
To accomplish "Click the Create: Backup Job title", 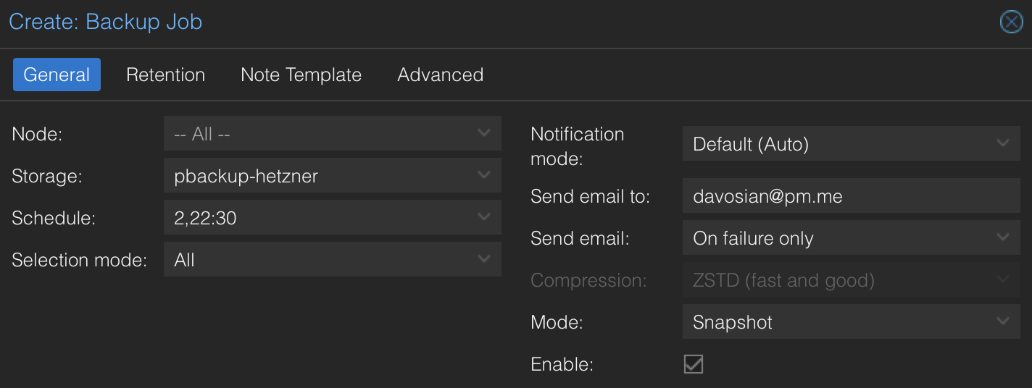I will point(105,22).
